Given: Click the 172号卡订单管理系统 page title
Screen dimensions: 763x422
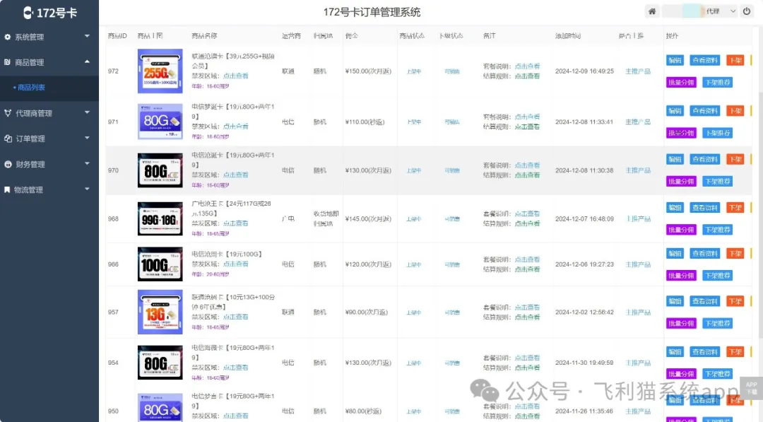Looking at the screenshot, I should [372, 12].
